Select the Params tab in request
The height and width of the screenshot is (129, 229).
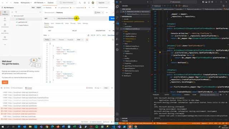pyautogui.click(x=47, y=23)
